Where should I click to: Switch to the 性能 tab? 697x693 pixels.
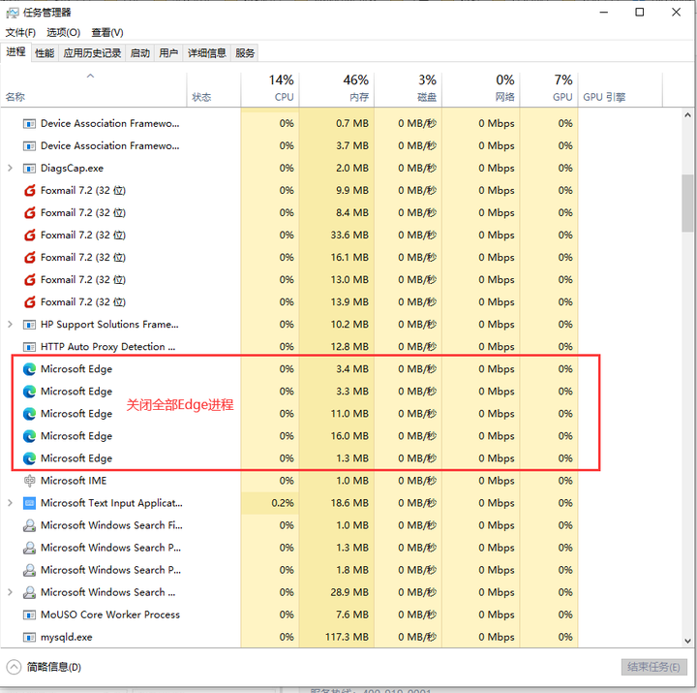45,53
